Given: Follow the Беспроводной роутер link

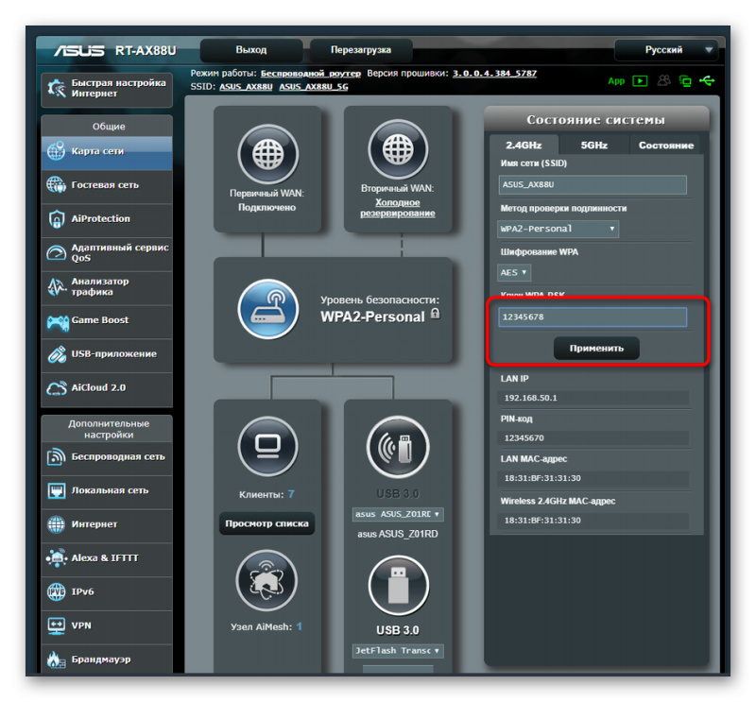Looking at the screenshot, I should tap(311, 74).
